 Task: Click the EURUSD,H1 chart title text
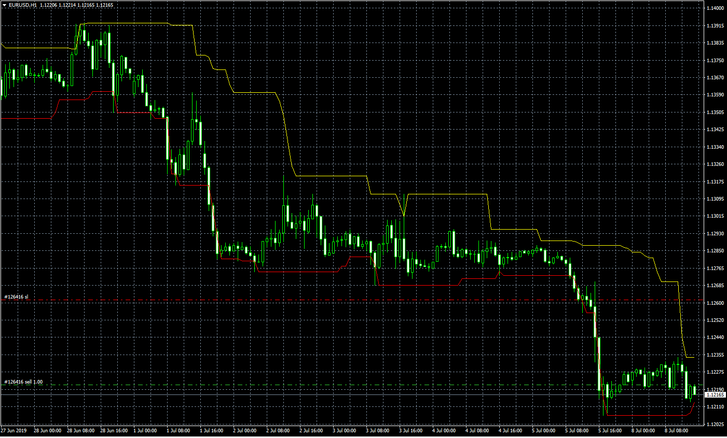click(23, 5)
